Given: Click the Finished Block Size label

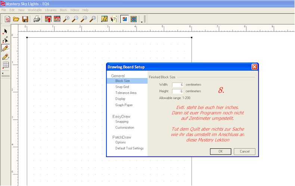Looking at the screenshot, I should click(162, 77).
